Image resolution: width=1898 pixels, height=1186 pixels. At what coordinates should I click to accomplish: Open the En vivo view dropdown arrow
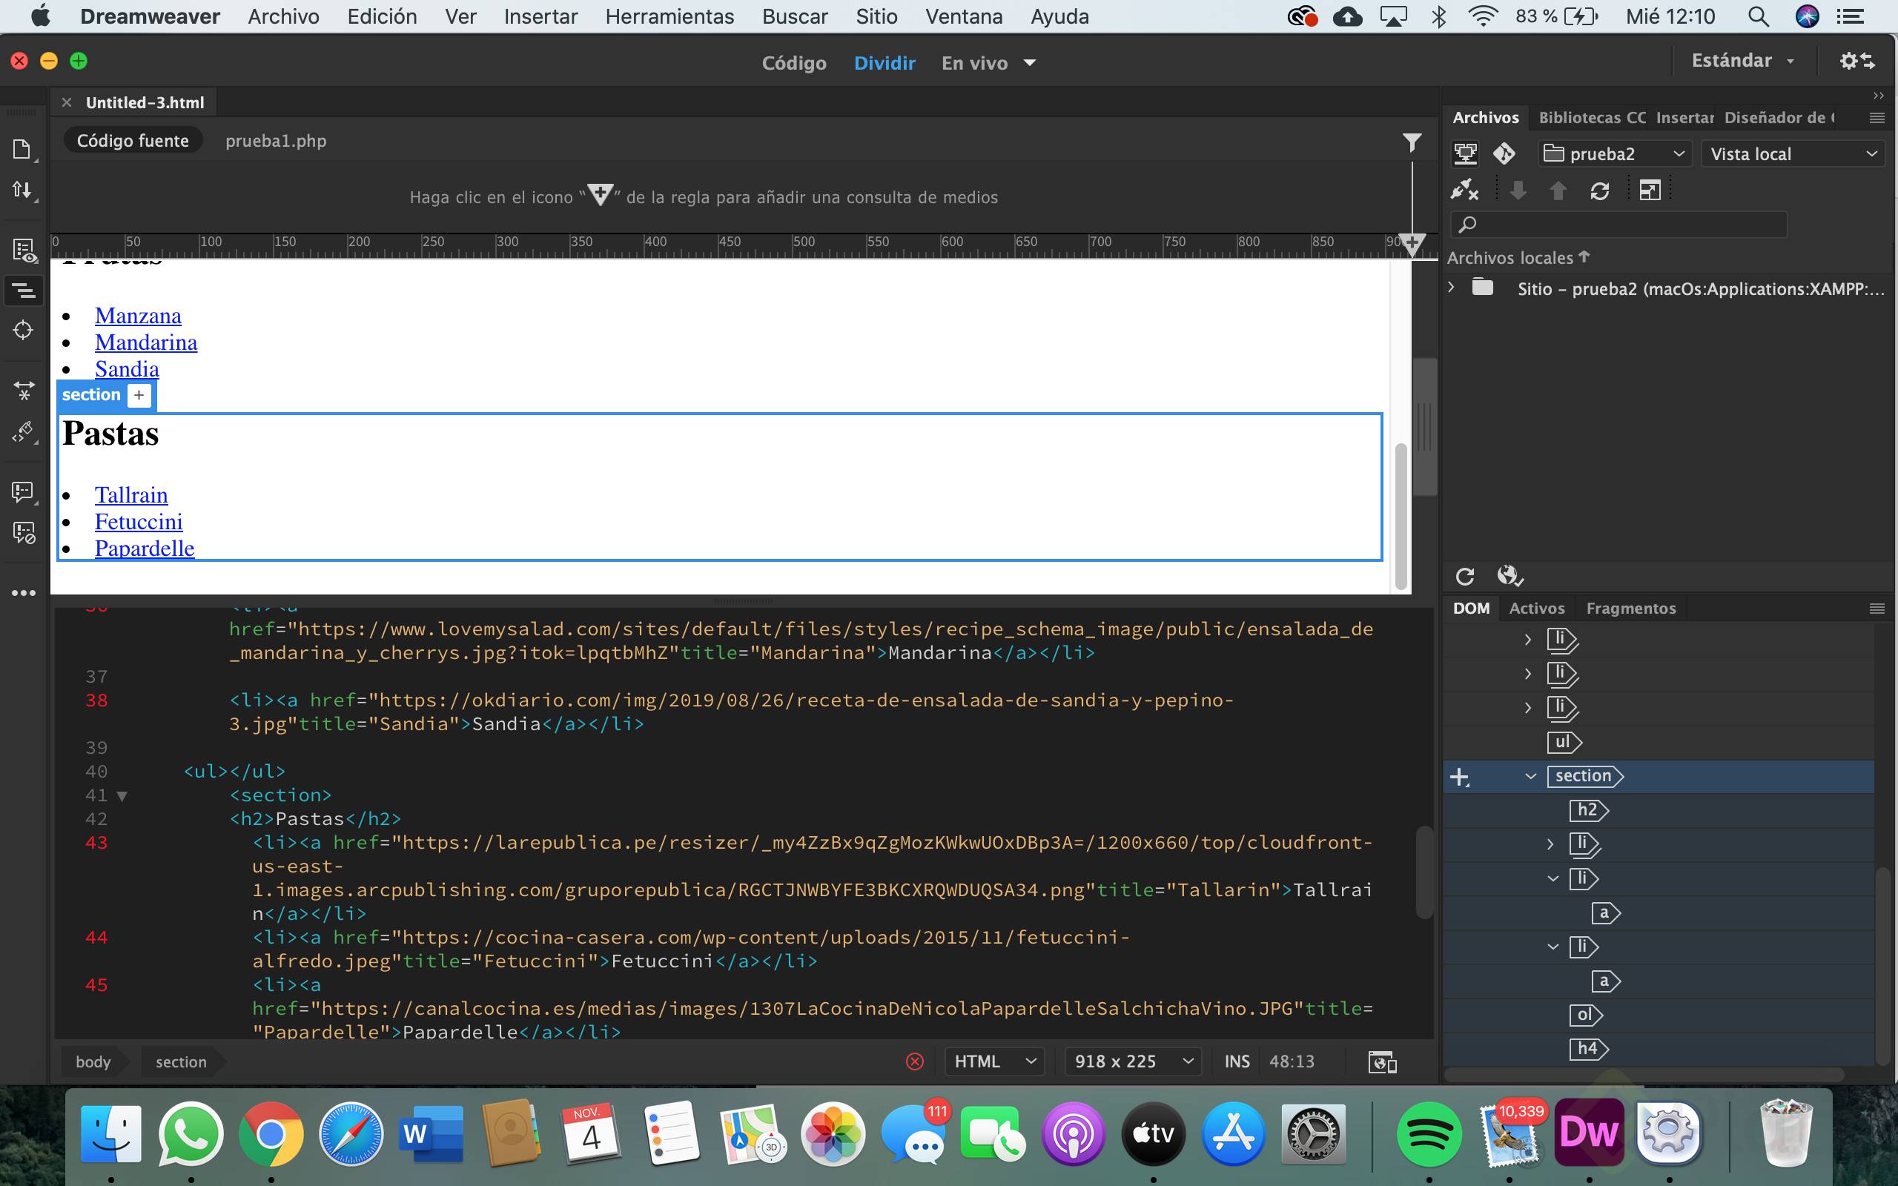[1030, 63]
